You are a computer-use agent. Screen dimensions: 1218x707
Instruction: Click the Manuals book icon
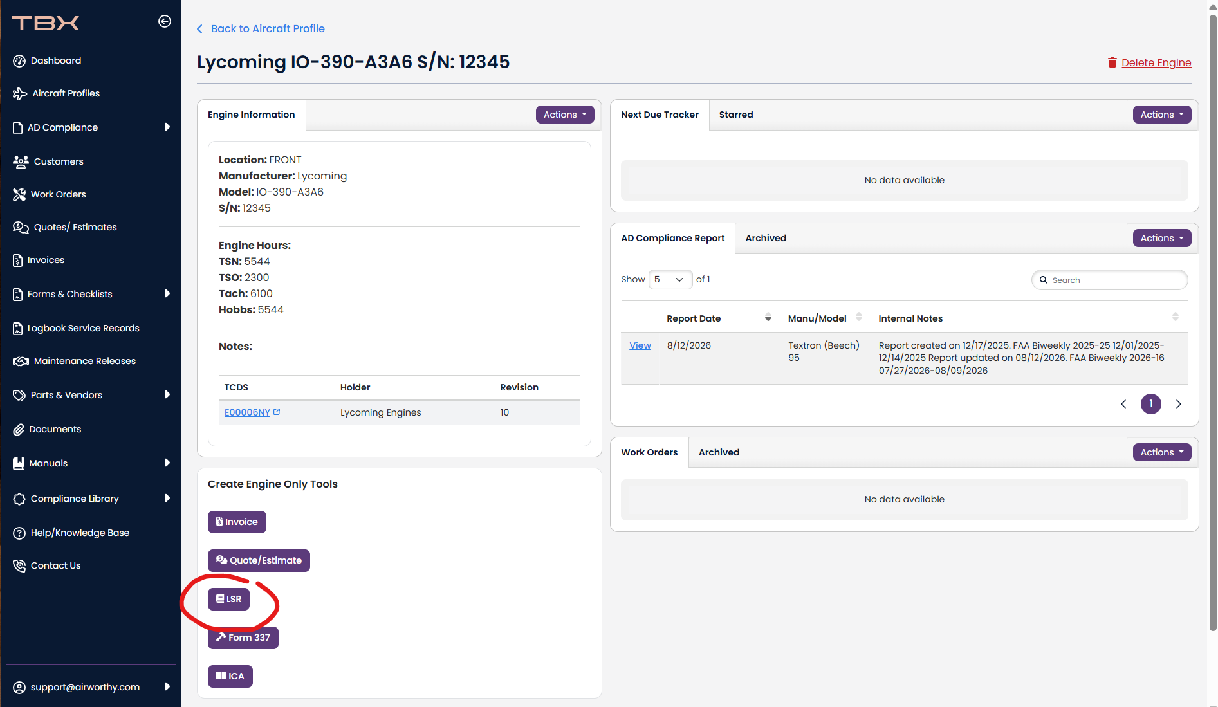(19, 464)
